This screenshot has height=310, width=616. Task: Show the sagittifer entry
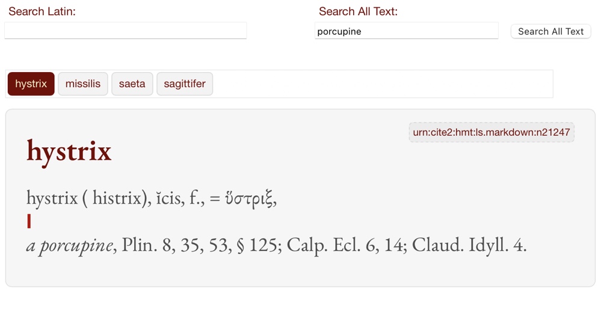point(185,84)
